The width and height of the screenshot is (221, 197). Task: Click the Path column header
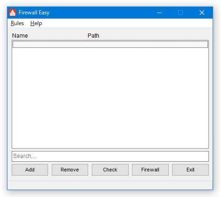click(93, 36)
